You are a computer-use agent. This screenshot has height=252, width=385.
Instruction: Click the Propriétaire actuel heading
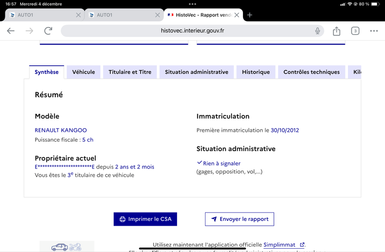point(65,158)
